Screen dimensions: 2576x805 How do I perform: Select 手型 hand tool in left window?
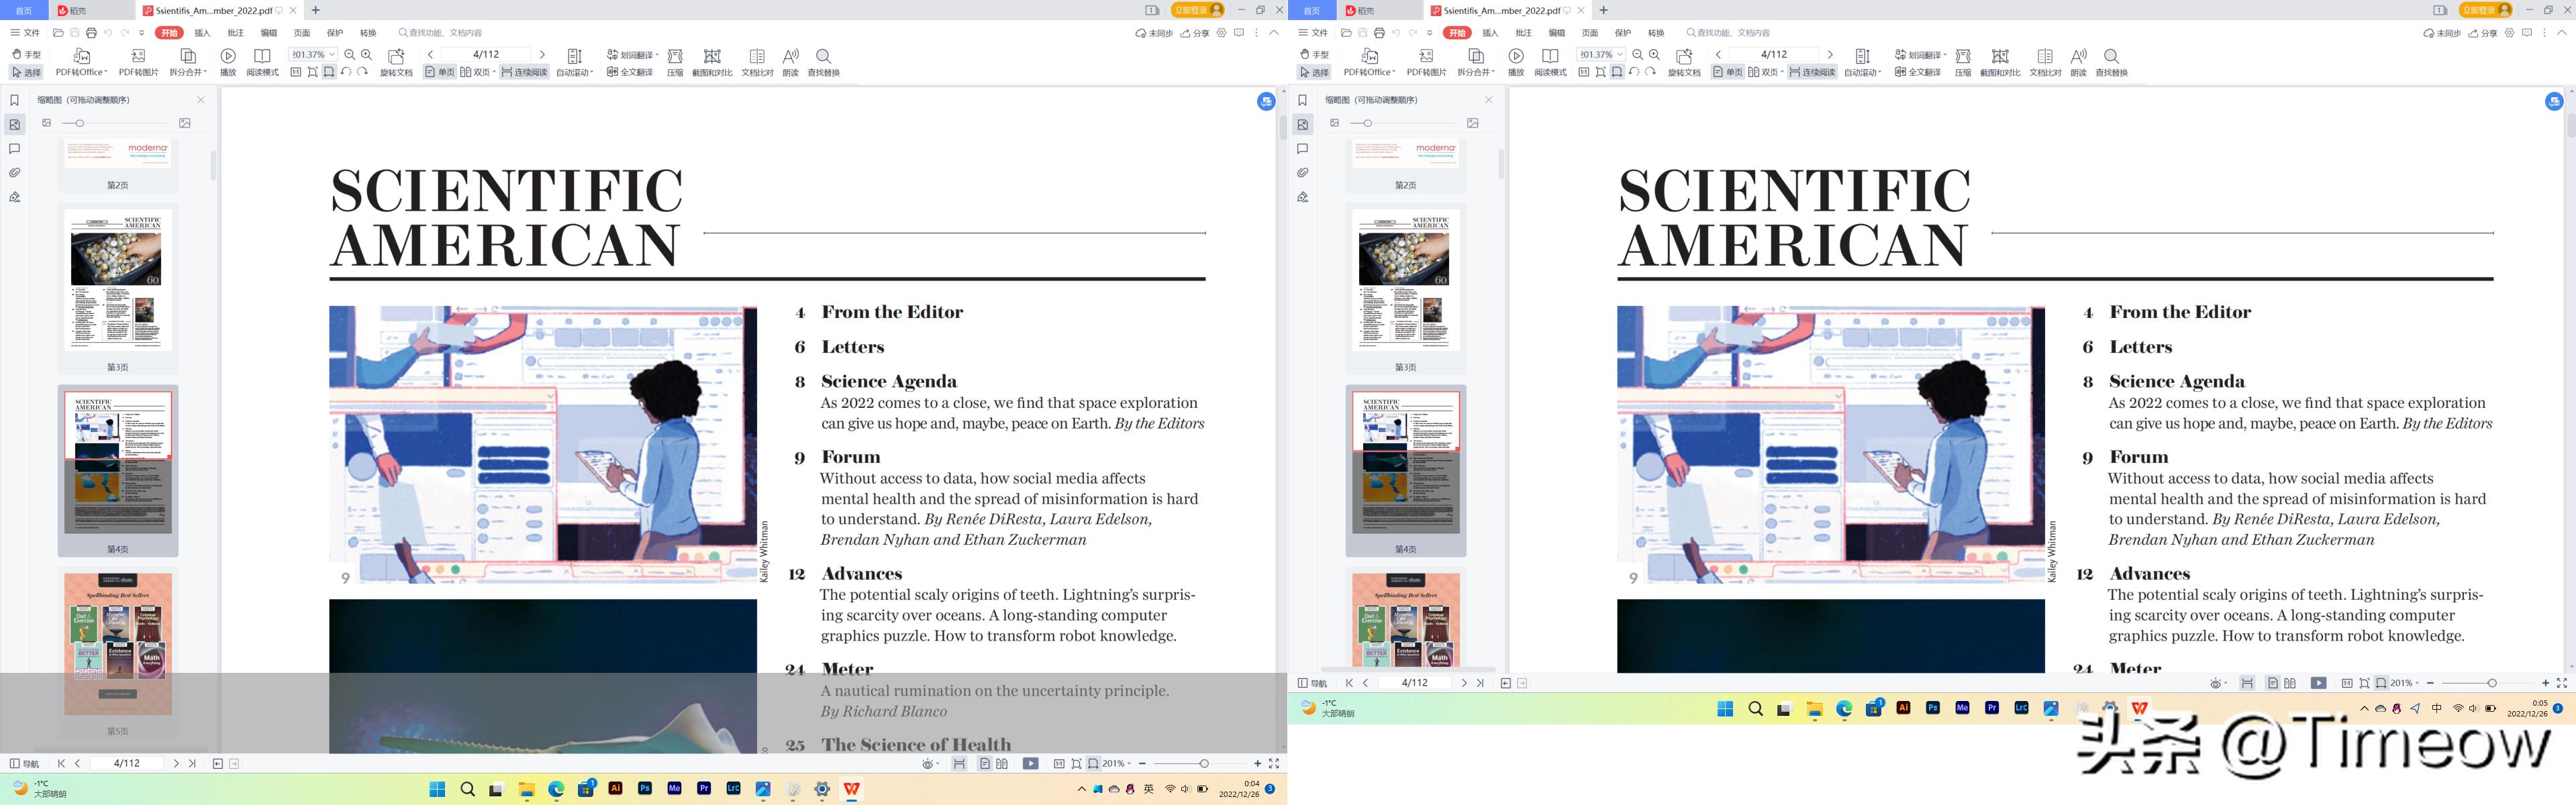click(x=27, y=54)
